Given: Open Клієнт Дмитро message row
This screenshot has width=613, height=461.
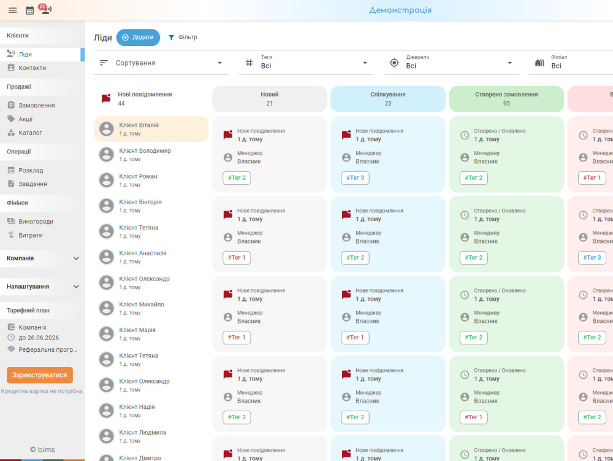Looking at the screenshot, I should [x=151, y=456].
